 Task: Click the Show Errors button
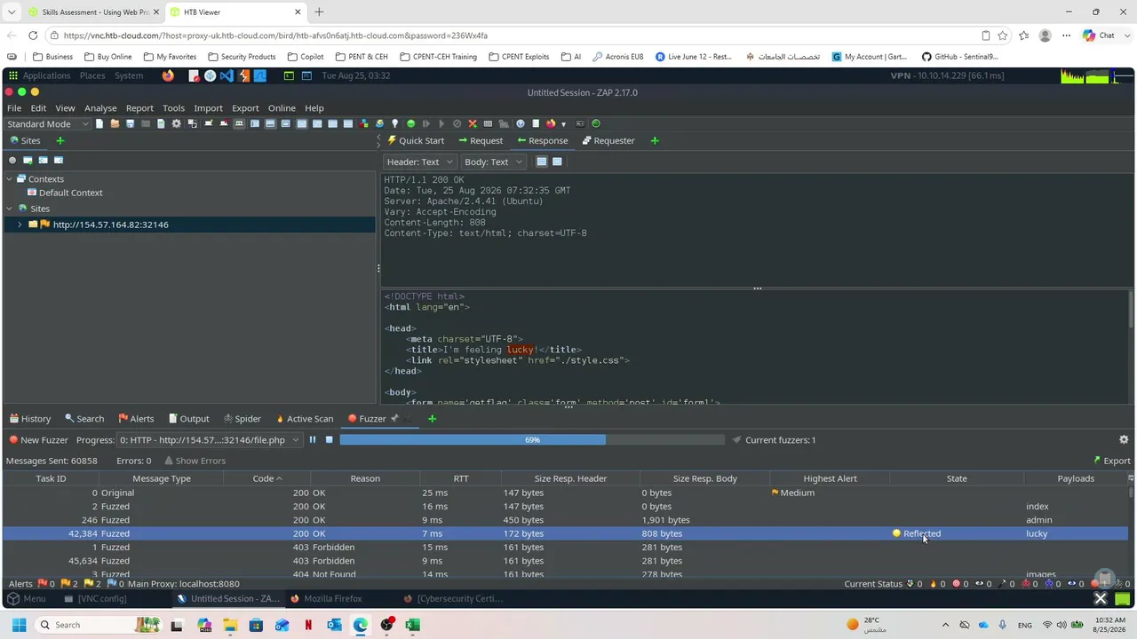[194, 461]
